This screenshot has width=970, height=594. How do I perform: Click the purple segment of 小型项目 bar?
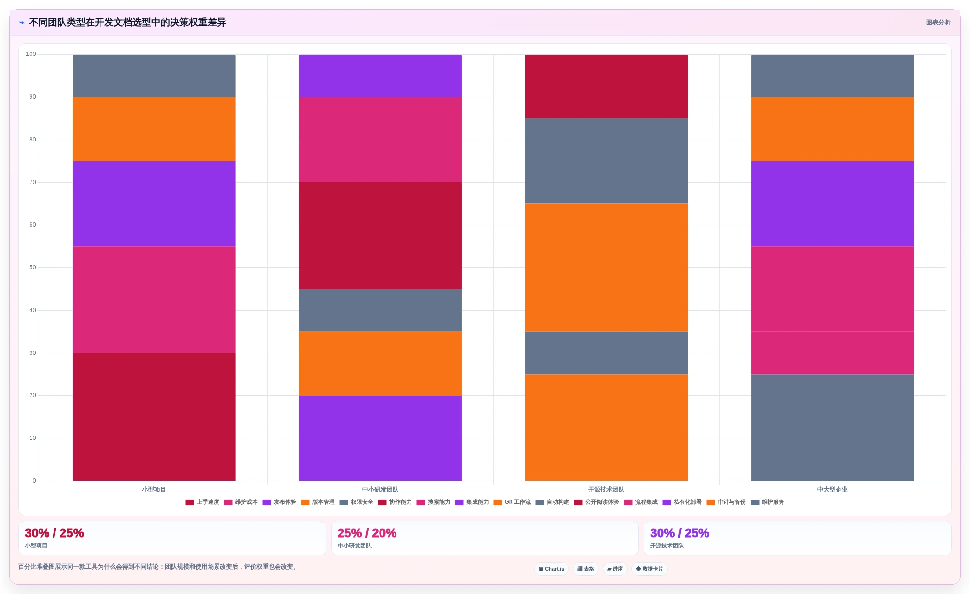tap(154, 203)
